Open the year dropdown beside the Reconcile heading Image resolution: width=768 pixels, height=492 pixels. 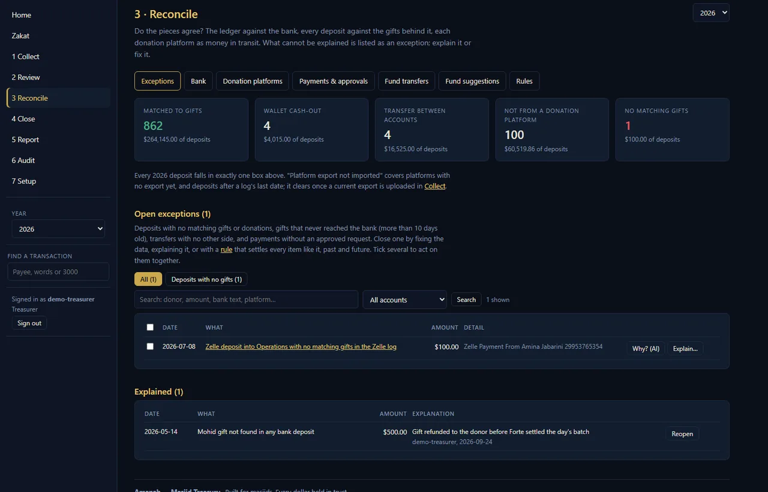[x=711, y=13]
